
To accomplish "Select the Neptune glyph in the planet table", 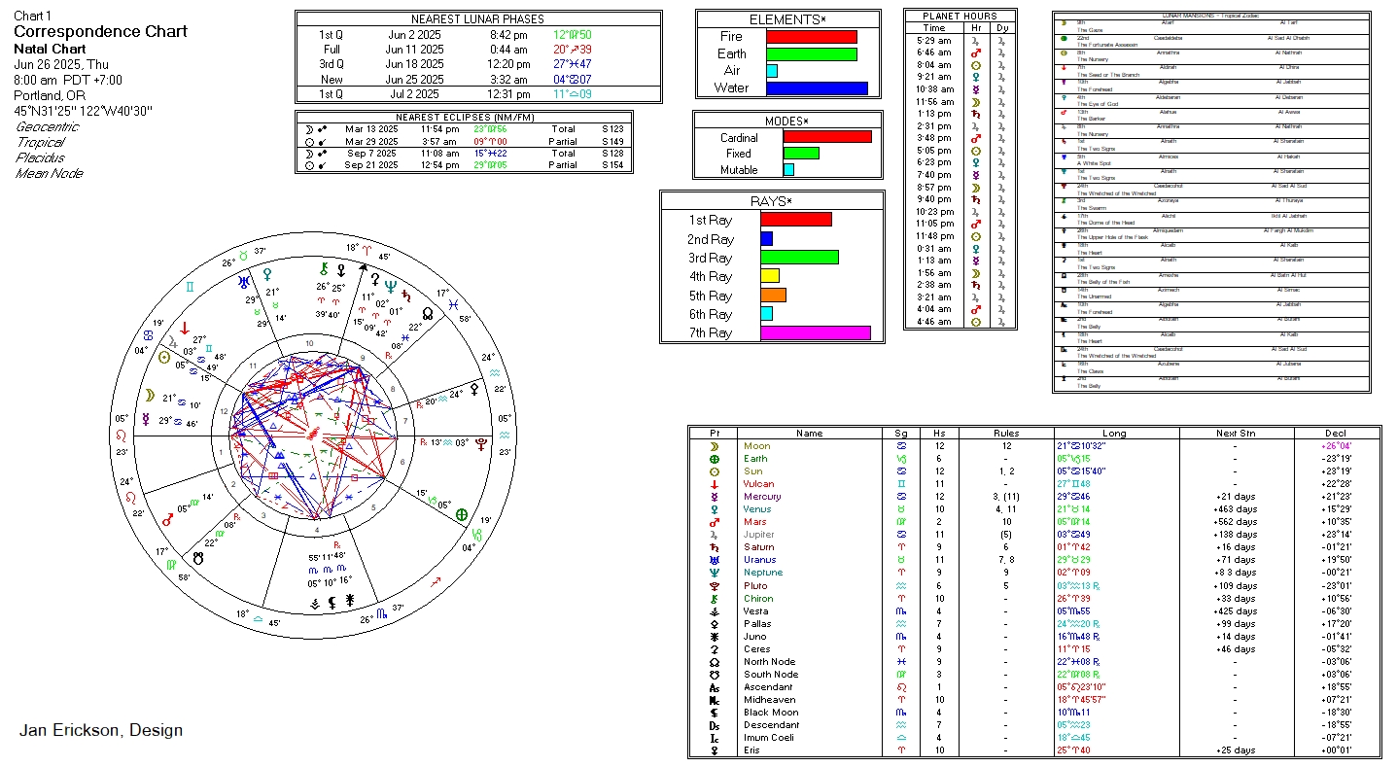I will click(715, 573).
